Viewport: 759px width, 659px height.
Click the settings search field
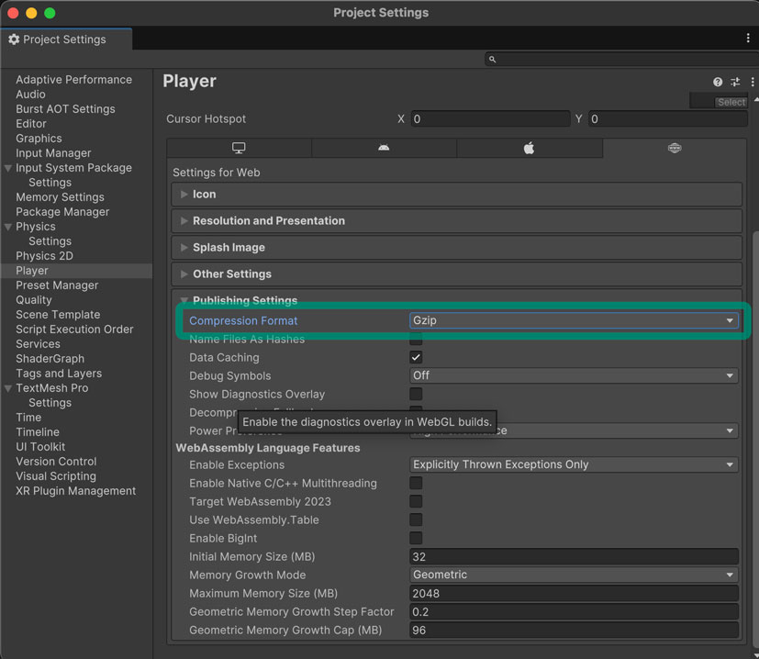tap(621, 59)
